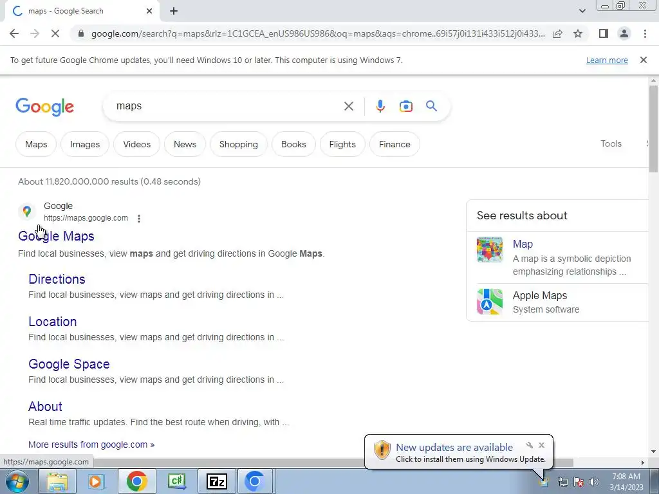Close the Windows Update balloon
659x494 pixels.
541,445
